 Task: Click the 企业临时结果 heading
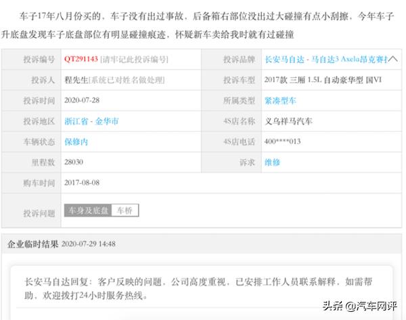coord(32,244)
